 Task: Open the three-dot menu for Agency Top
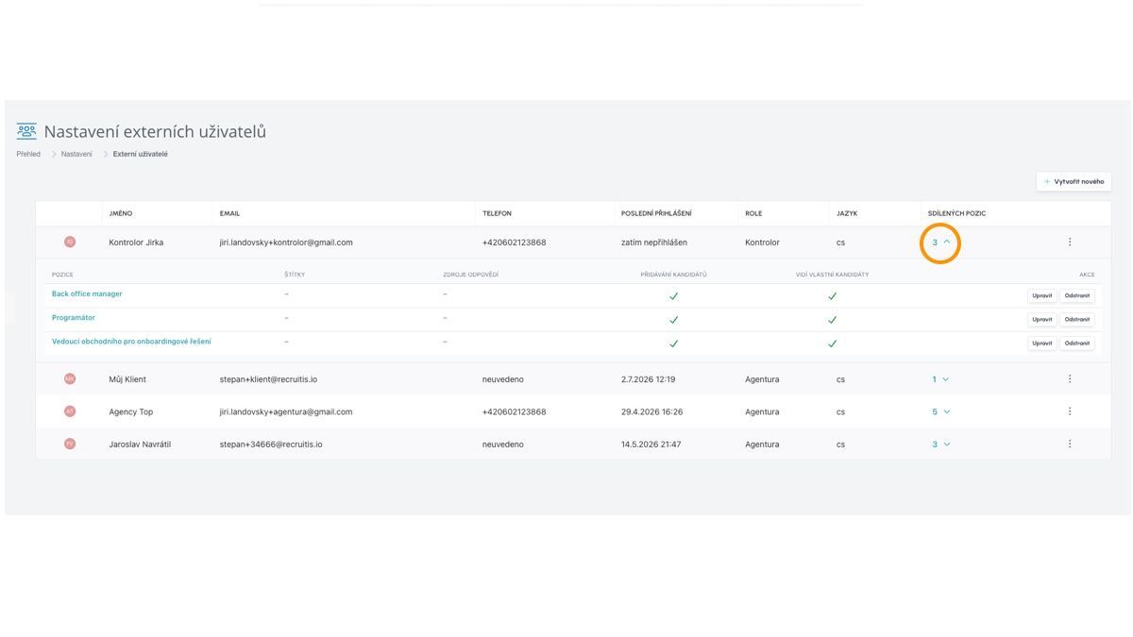pos(1070,411)
